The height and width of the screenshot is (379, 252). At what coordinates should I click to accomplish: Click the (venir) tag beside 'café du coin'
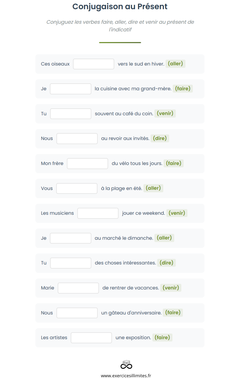click(165, 113)
